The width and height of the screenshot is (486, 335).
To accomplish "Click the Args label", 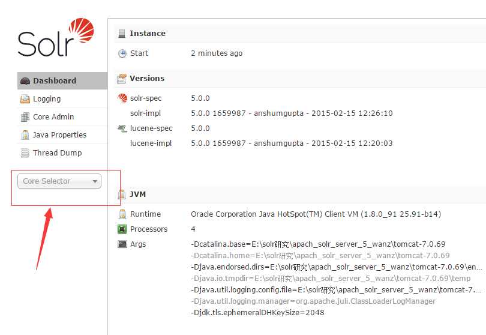I will (x=138, y=244).
